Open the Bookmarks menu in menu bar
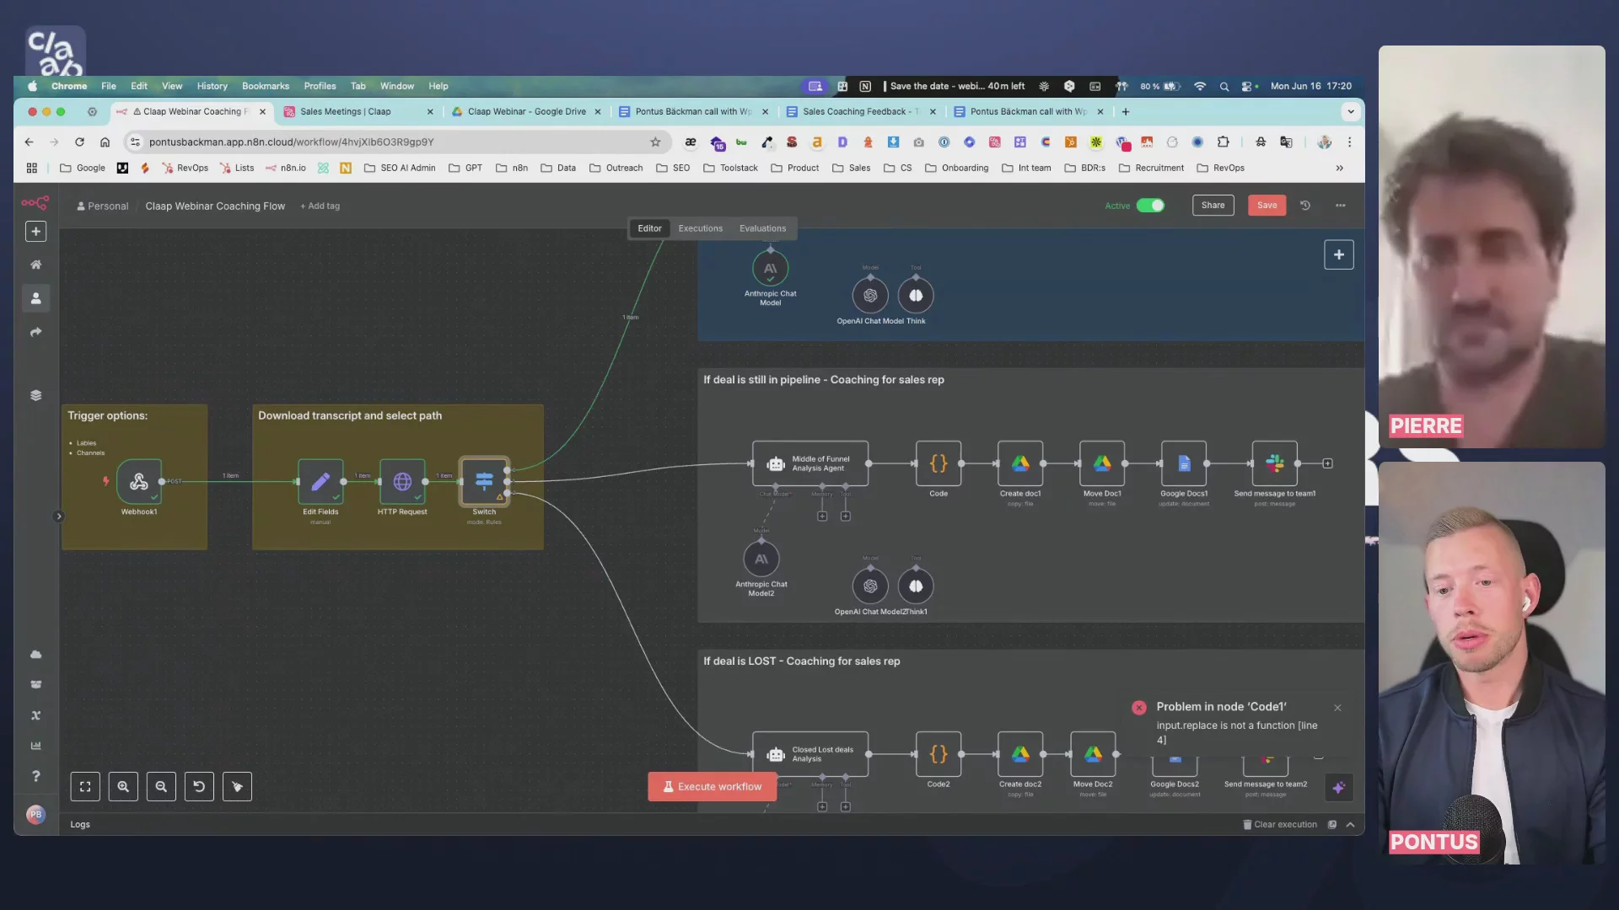 point(266,86)
